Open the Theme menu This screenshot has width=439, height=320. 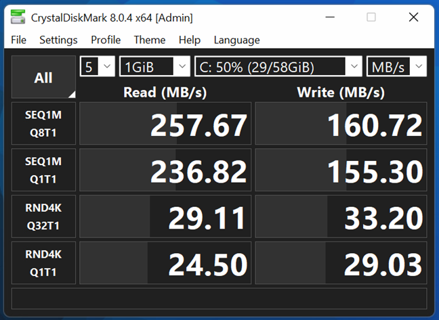[x=150, y=40]
